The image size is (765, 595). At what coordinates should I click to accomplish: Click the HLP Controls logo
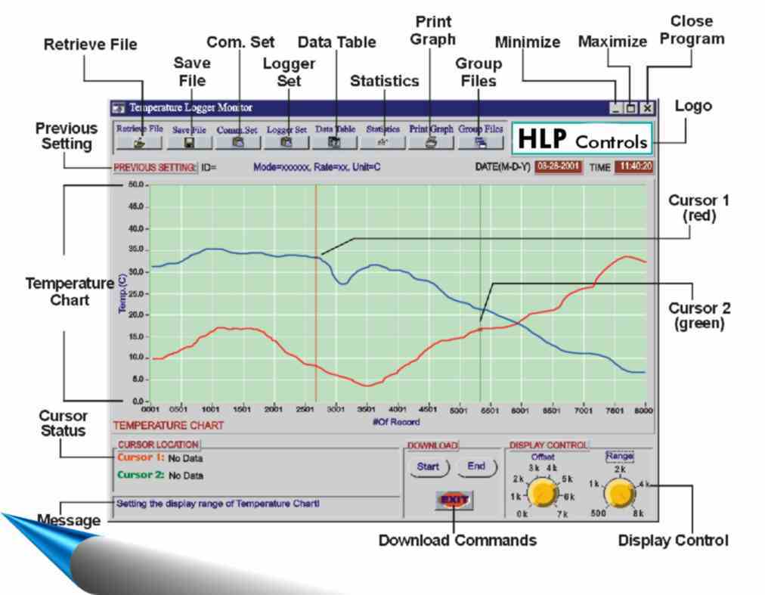[x=582, y=139]
